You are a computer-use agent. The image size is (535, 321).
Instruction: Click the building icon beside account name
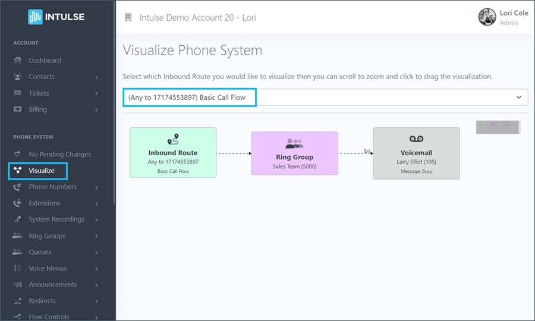point(128,17)
